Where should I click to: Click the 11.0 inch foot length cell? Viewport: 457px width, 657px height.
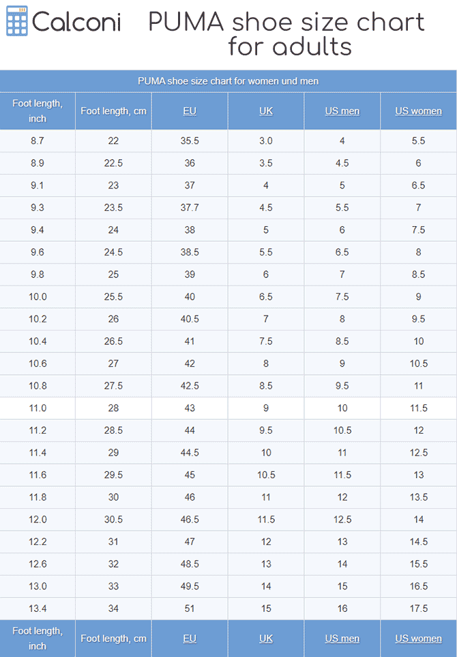pos(38,408)
